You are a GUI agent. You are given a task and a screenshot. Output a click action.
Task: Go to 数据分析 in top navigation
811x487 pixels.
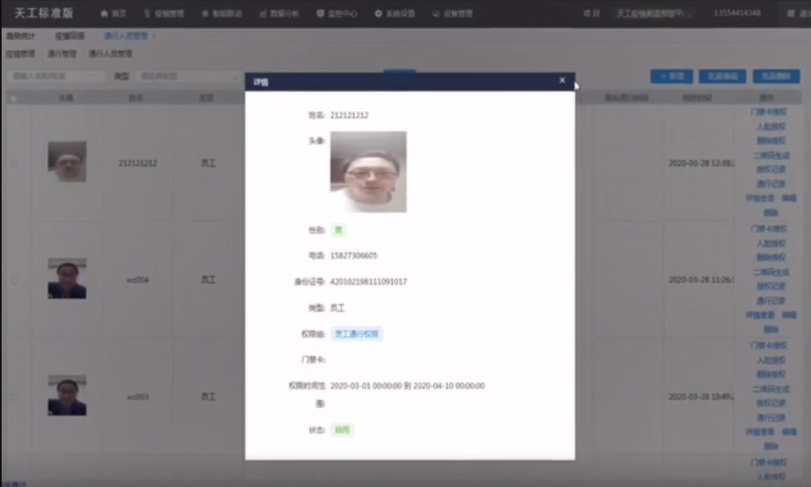(278, 14)
